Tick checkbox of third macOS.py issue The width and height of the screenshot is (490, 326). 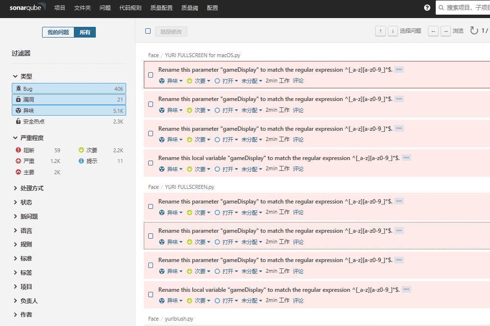(x=151, y=134)
